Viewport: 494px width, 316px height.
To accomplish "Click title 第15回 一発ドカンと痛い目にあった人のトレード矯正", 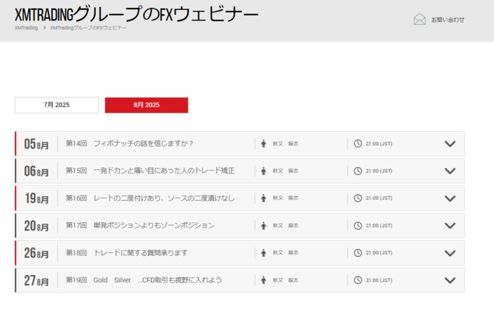I will (150, 171).
